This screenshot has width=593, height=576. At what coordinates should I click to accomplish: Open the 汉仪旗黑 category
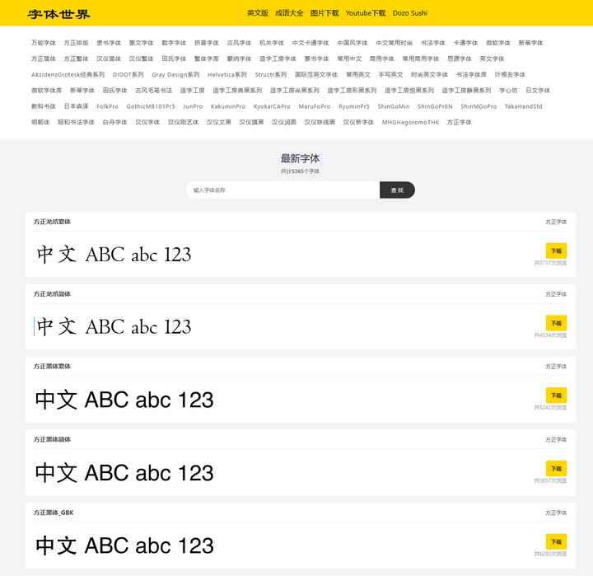pyautogui.click(x=251, y=122)
